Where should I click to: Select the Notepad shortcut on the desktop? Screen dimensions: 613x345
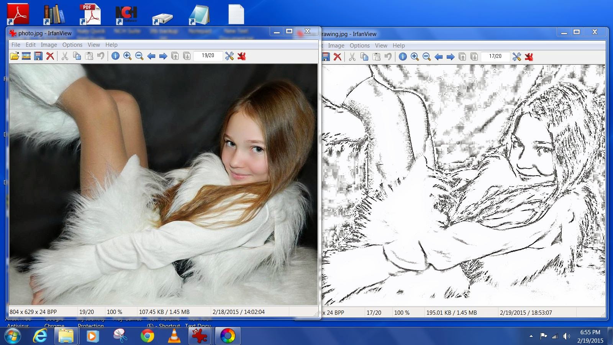point(199,18)
